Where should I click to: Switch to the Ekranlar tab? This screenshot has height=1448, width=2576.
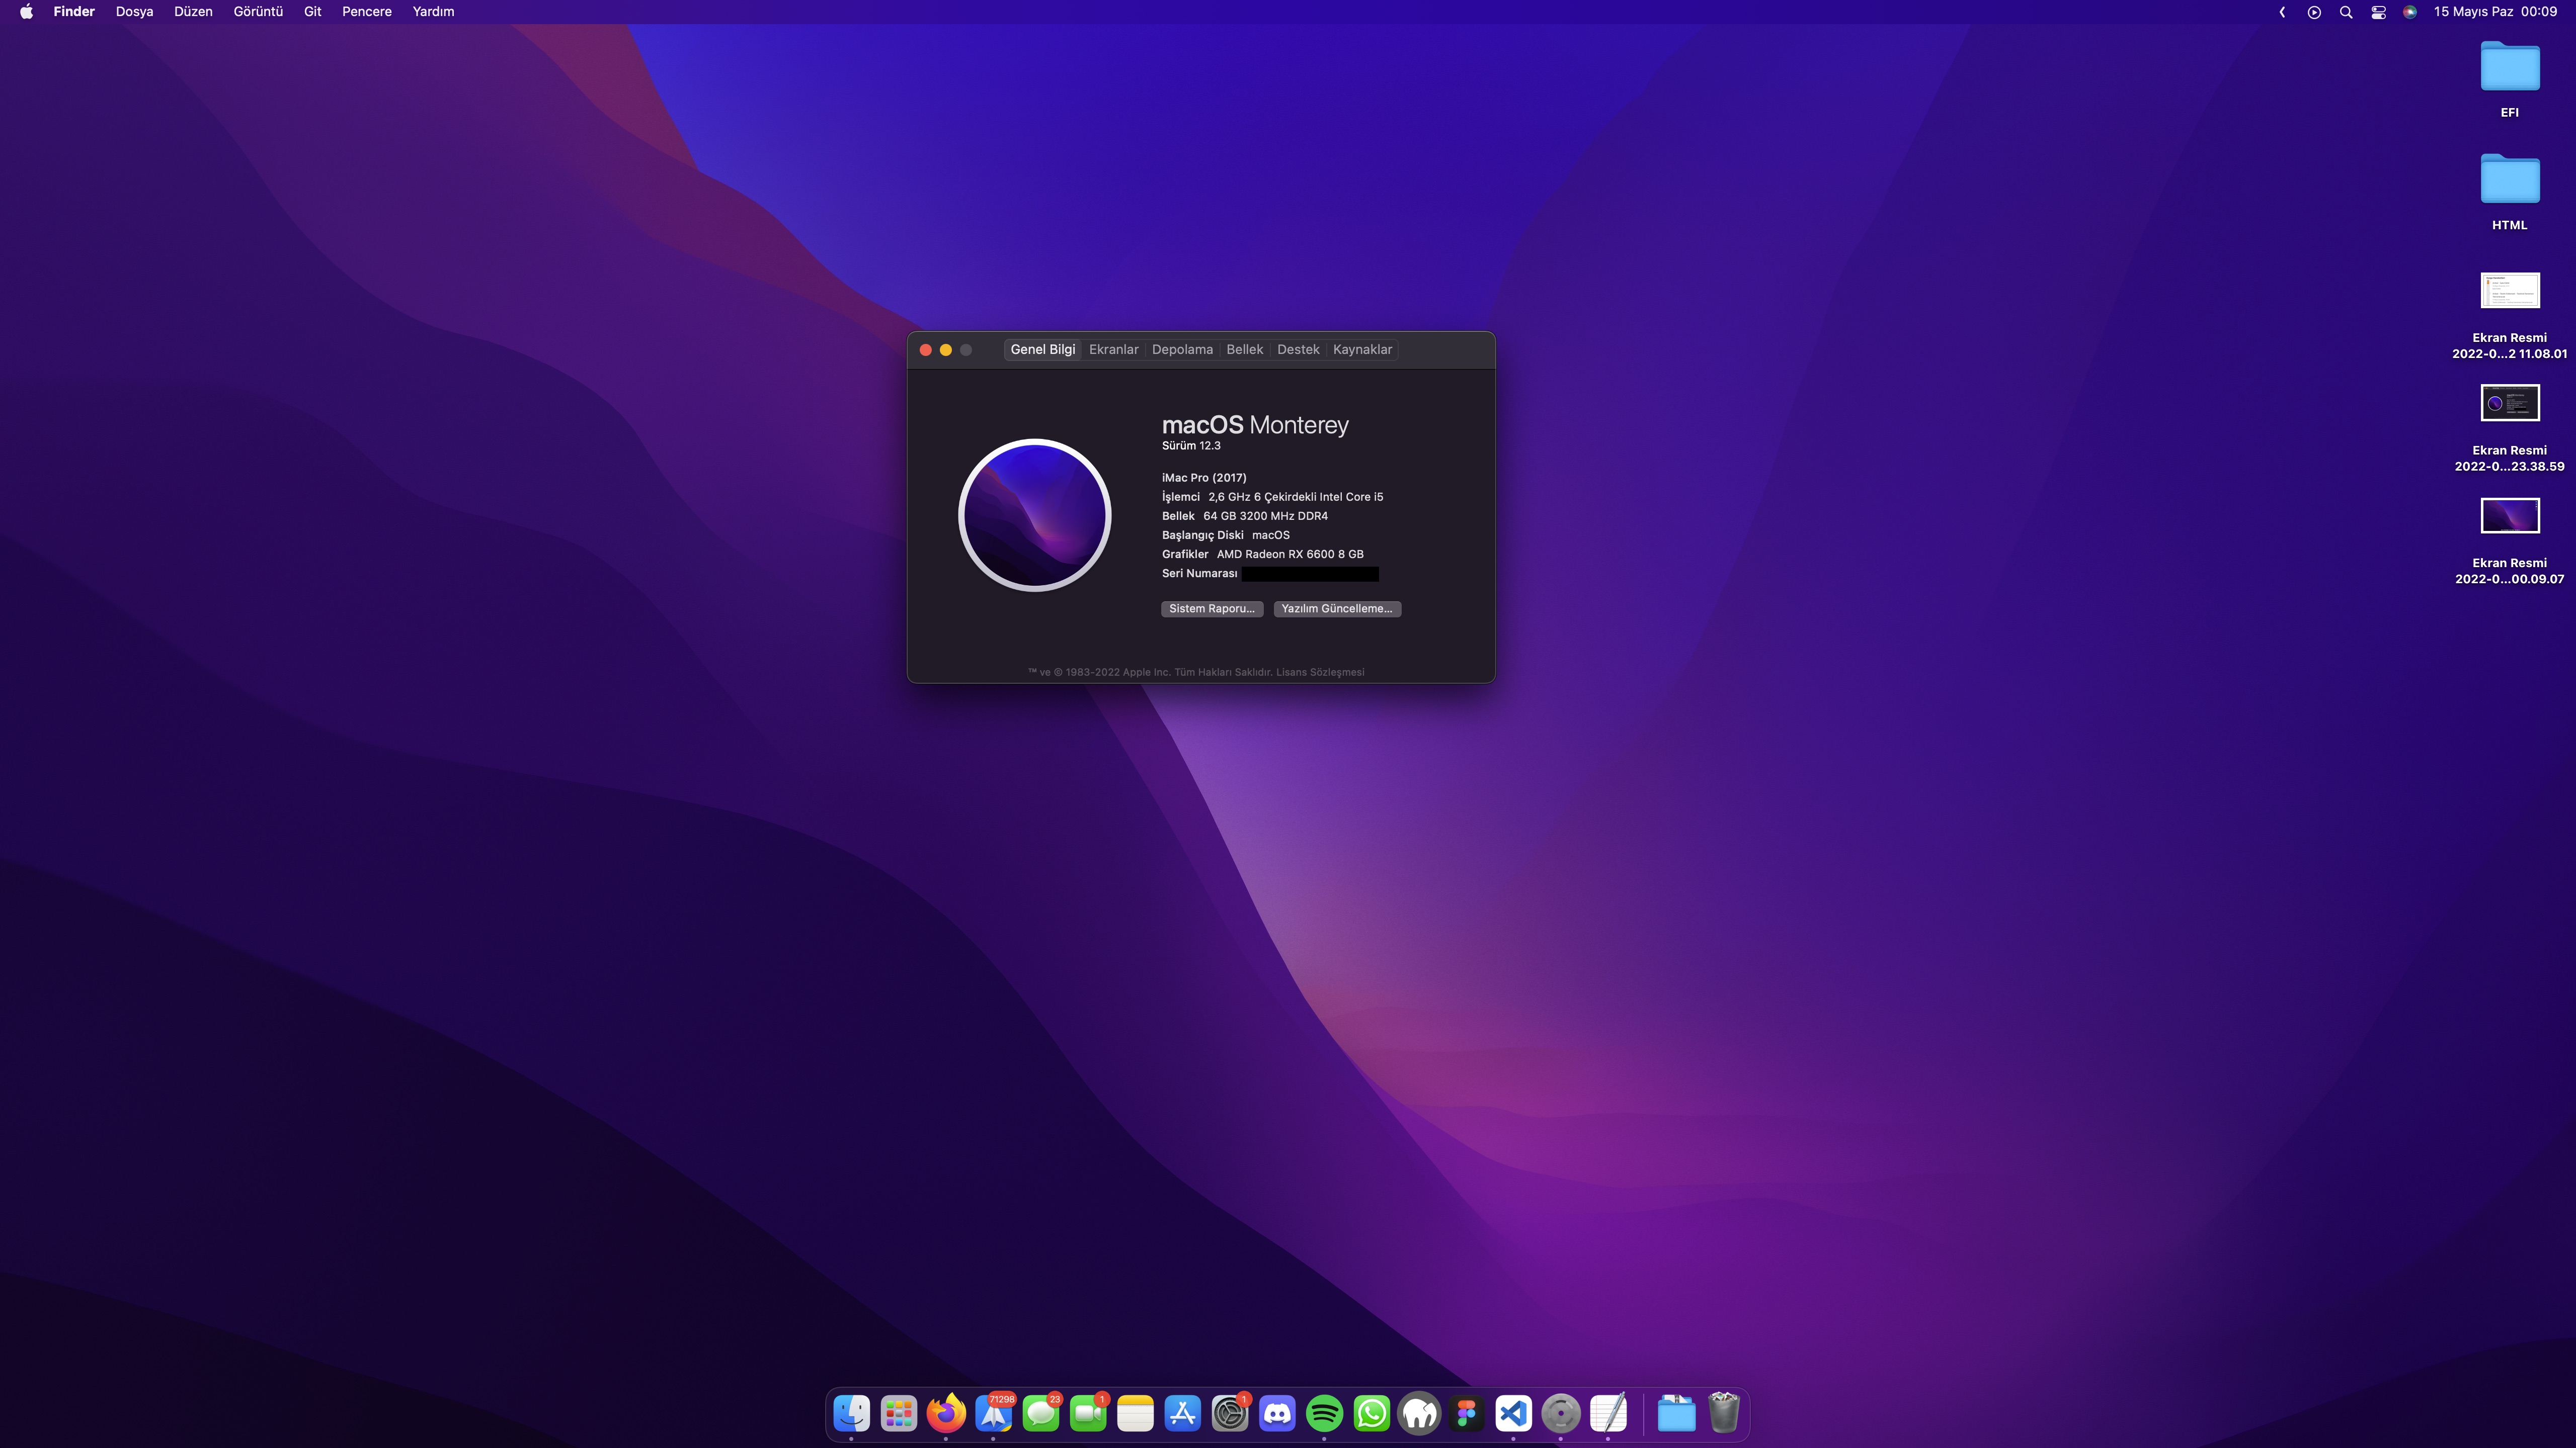pyautogui.click(x=1113, y=349)
